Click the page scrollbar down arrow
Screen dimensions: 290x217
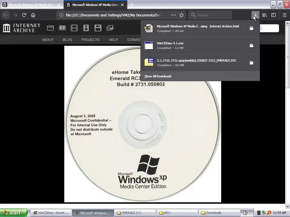(287, 206)
